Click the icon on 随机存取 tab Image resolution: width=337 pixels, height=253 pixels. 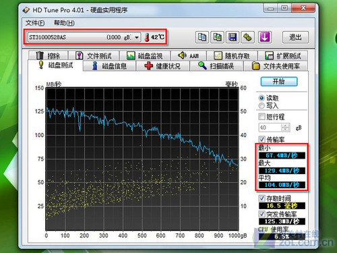(218, 55)
